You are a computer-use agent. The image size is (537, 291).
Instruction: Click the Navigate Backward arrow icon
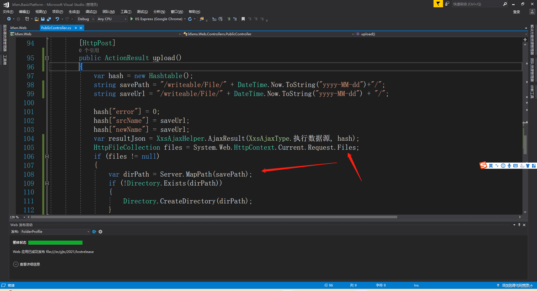click(9, 19)
